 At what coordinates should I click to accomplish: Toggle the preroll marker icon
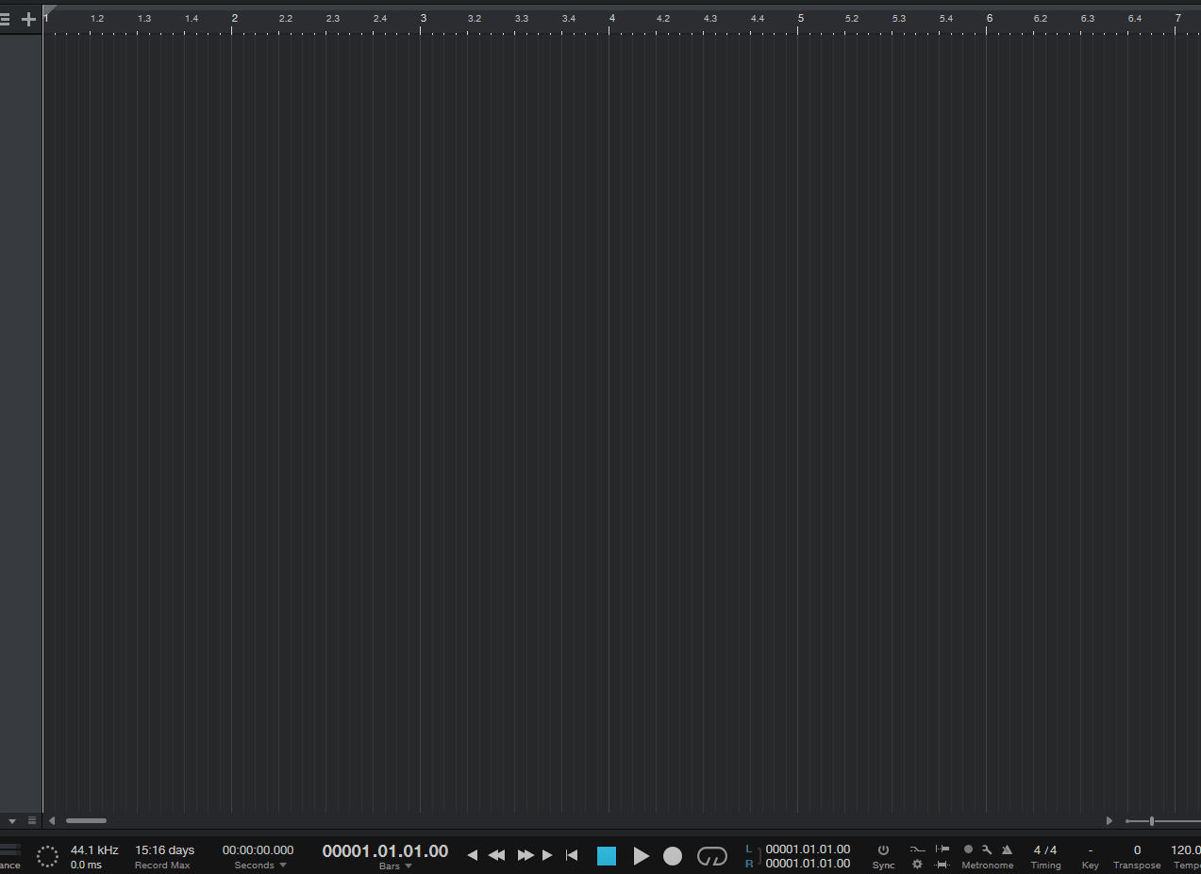point(942,849)
